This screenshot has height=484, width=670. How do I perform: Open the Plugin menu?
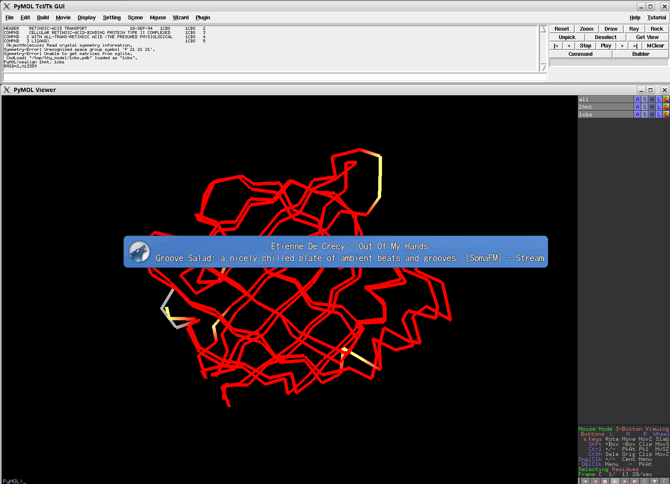(203, 18)
